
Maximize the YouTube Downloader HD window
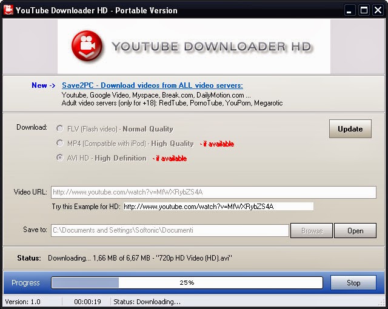coord(364,10)
